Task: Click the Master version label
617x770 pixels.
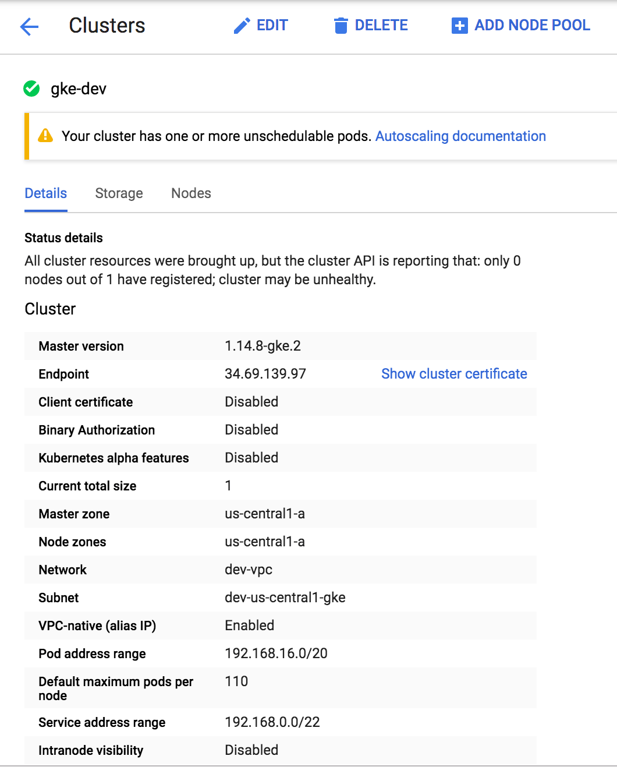Action: point(81,347)
